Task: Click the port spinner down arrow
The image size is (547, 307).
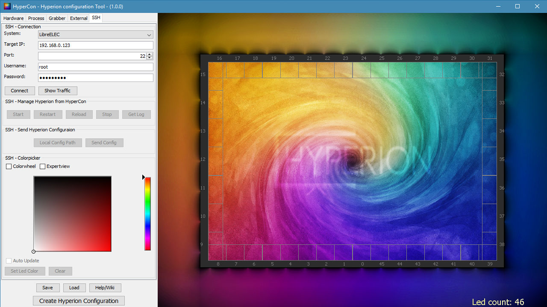Action: pyautogui.click(x=149, y=58)
